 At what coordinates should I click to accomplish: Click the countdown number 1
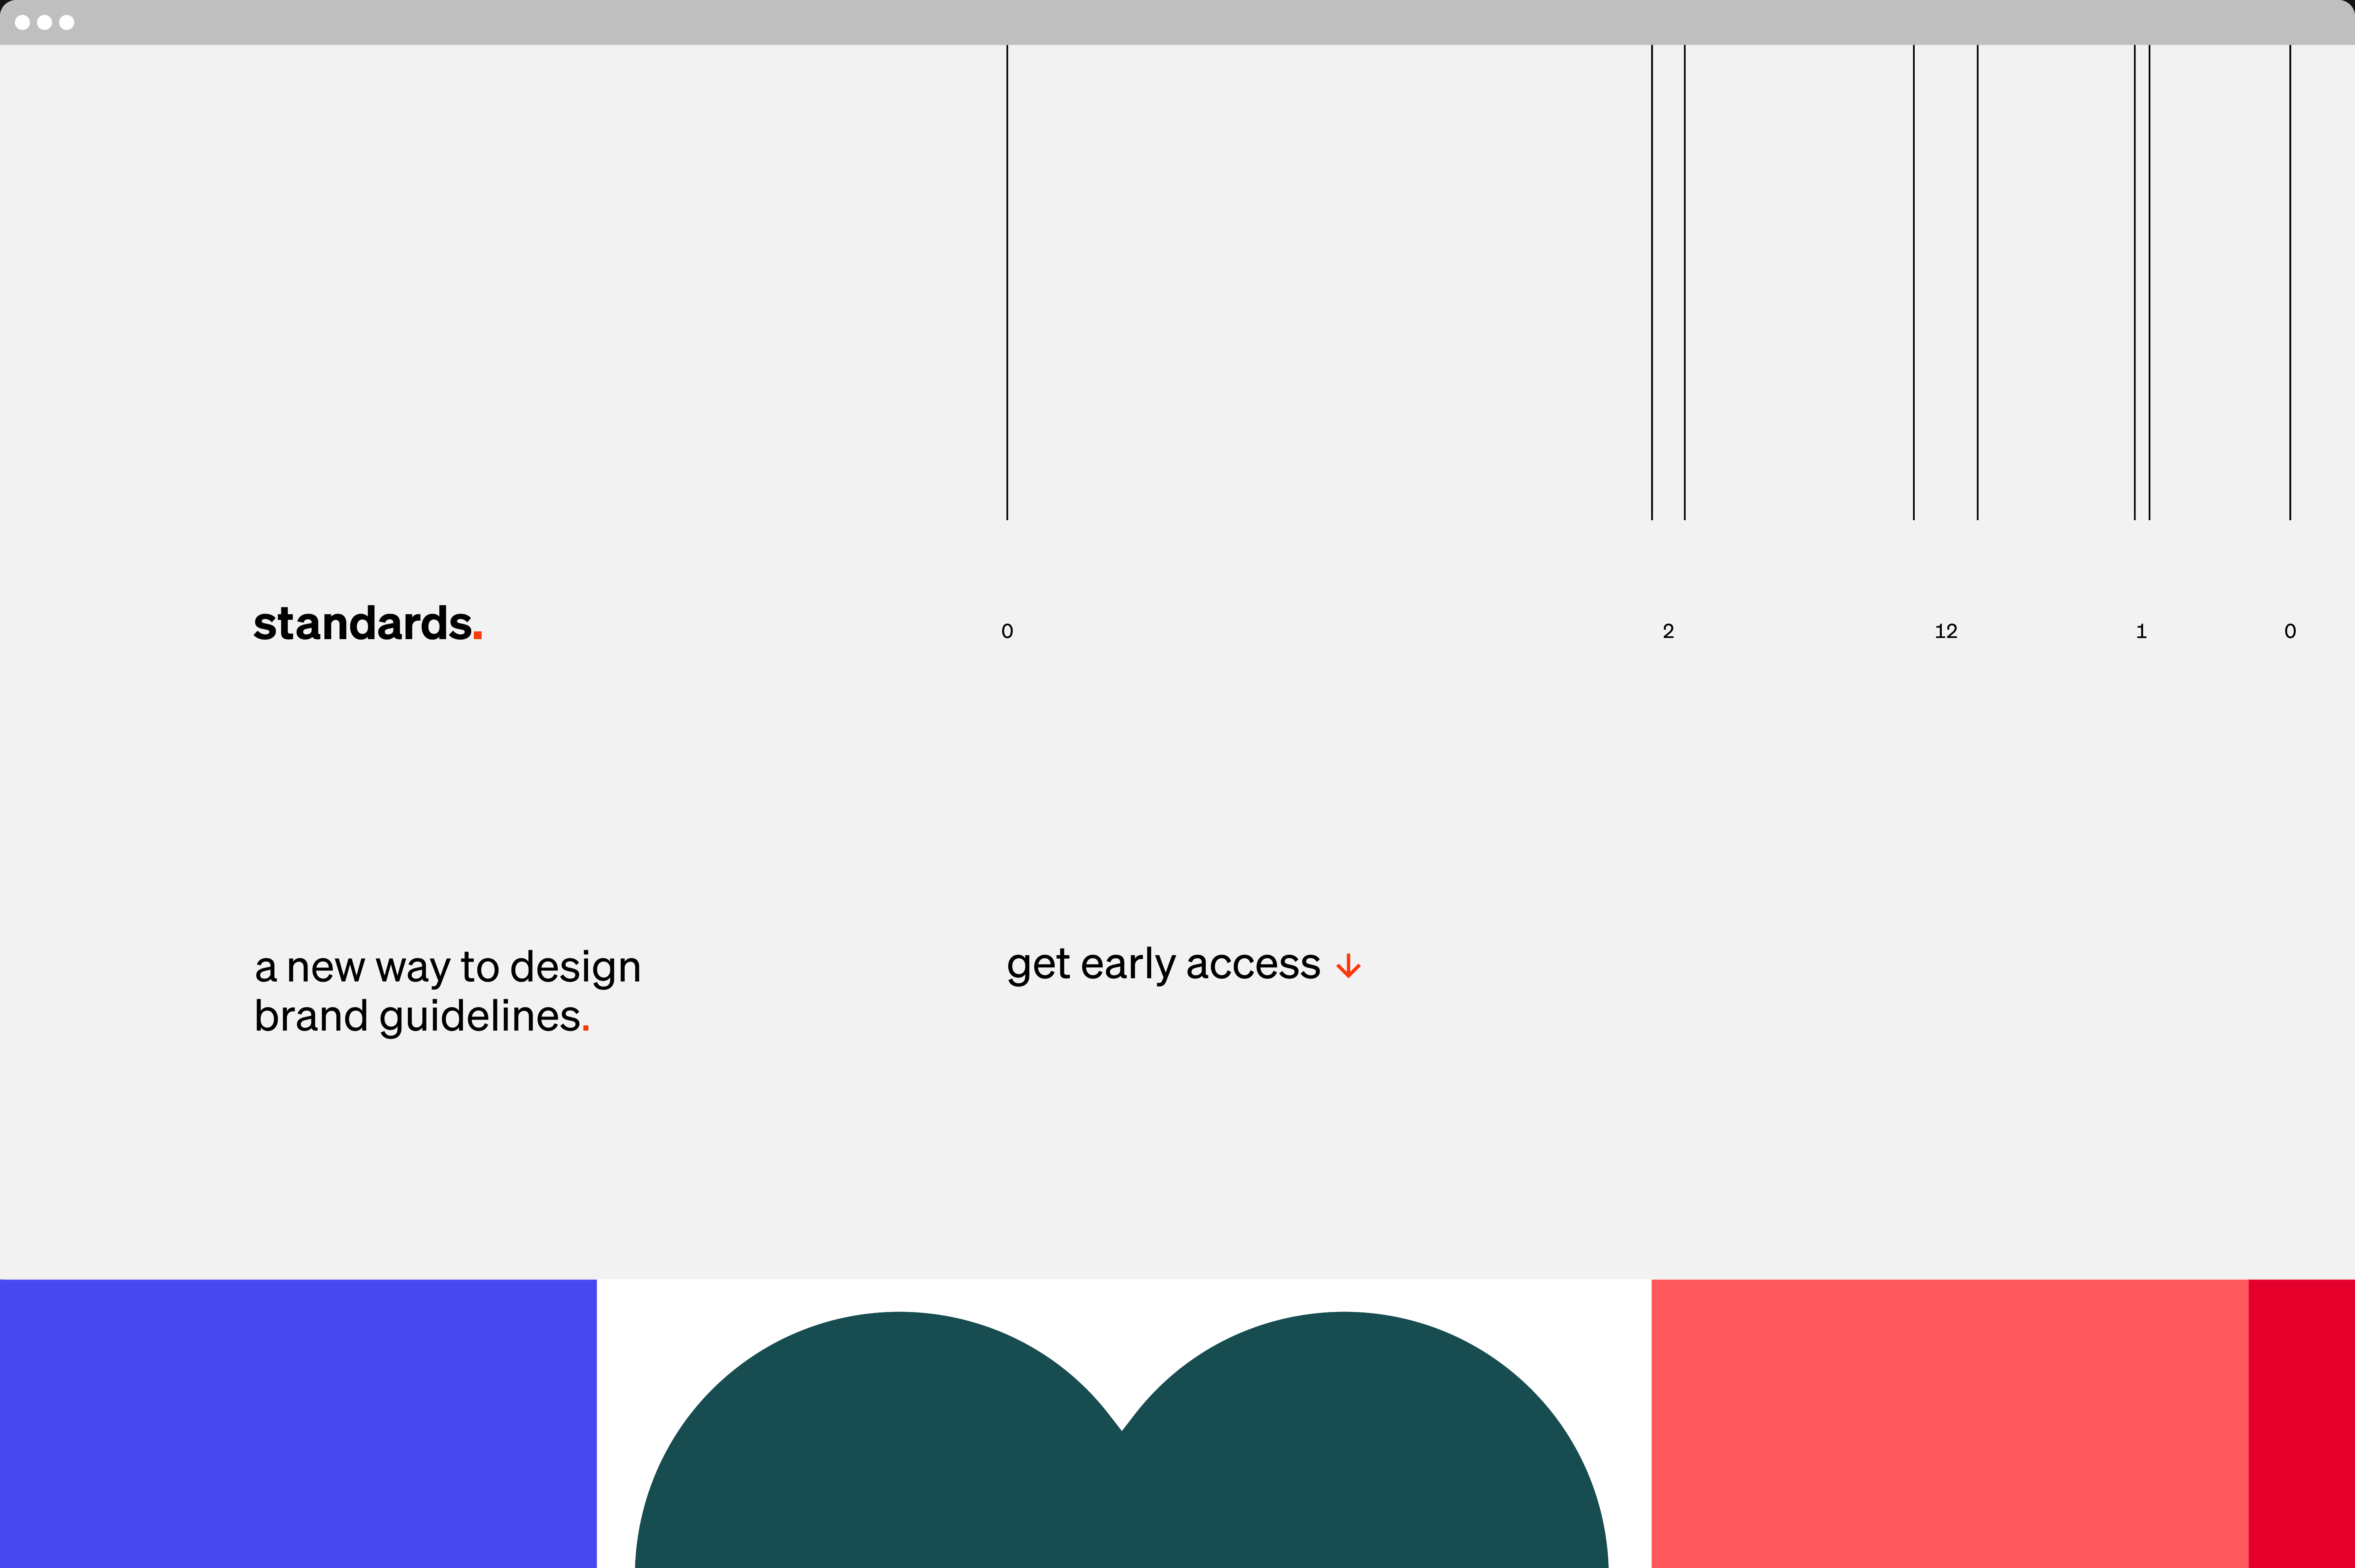click(2142, 631)
